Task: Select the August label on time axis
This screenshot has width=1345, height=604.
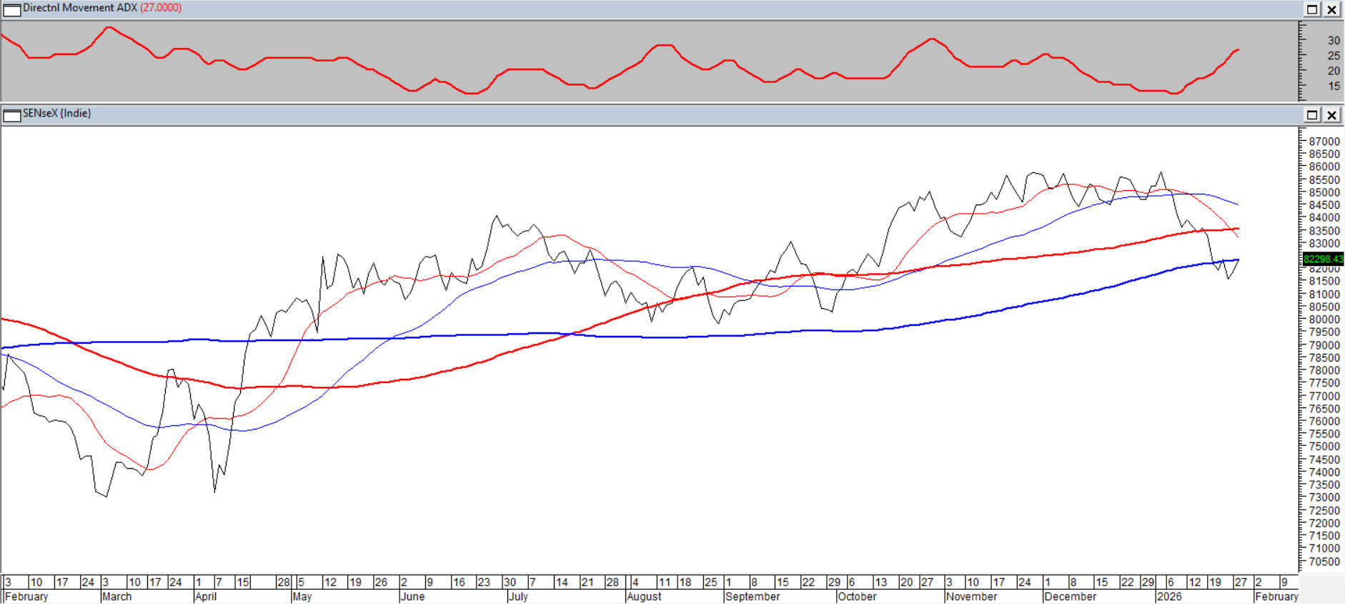Action: click(644, 597)
